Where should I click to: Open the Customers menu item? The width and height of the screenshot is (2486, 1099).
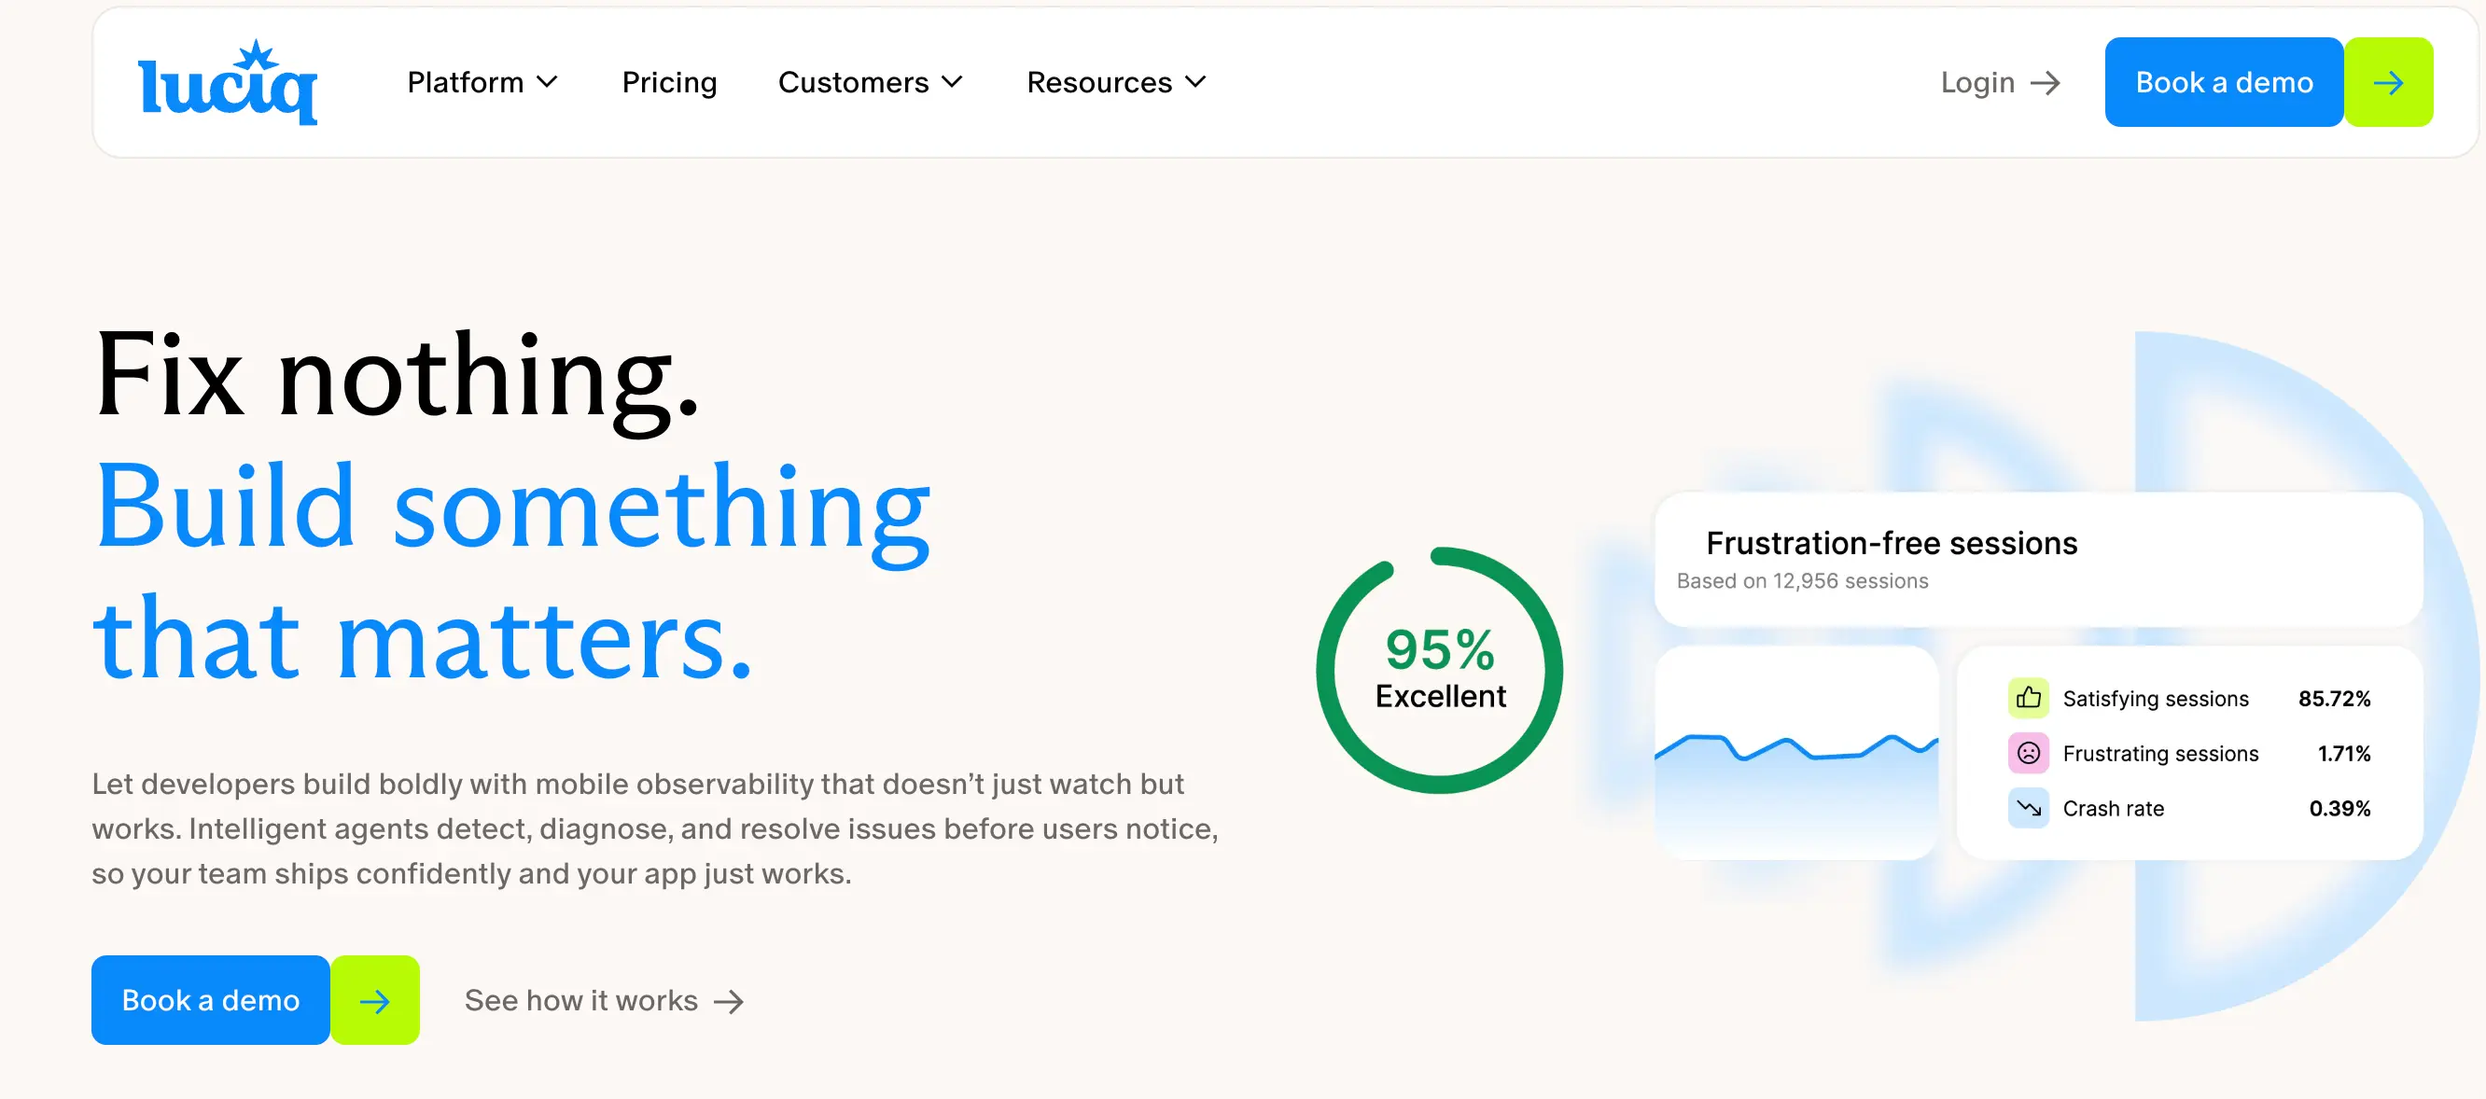[x=852, y=83]
